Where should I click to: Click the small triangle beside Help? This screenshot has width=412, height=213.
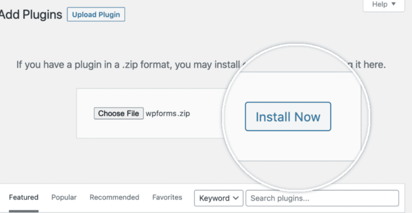393,4
